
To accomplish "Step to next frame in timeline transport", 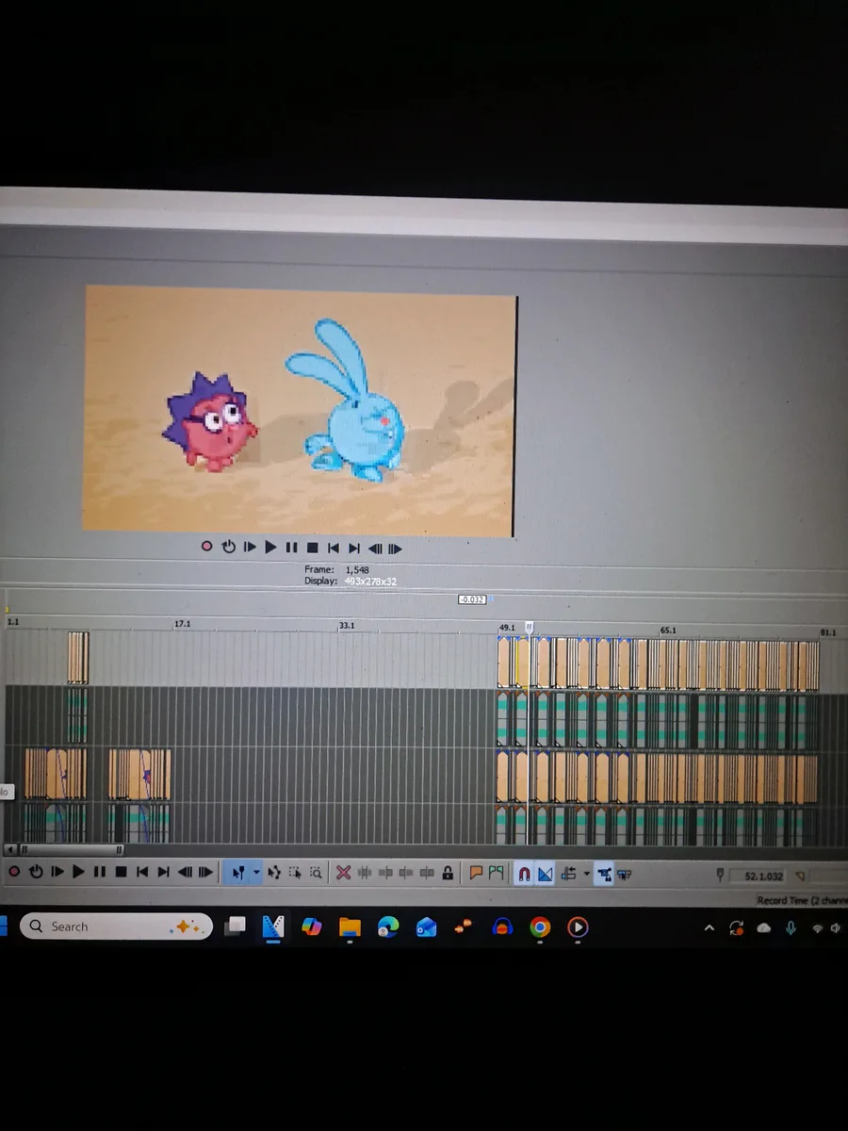I will point(205,871).
